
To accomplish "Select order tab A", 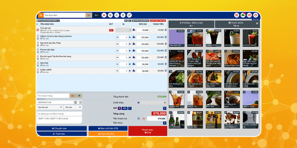I will pos(104,15).
